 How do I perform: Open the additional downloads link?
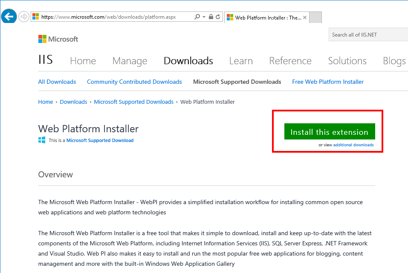pyautogui.click(x=353, y=145)
